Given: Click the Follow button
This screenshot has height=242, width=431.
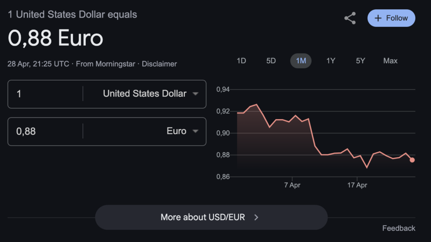Looking at the screenshot, I should click(391, 18).
